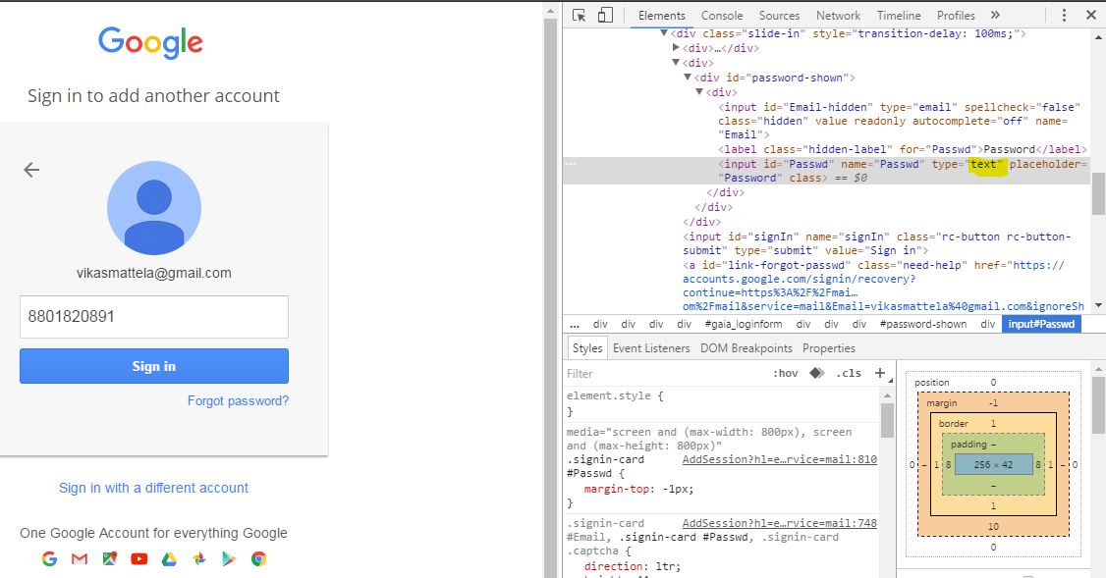Add new style rule with plus icon
Viewport: 1106px width, 578px height.
879,373
